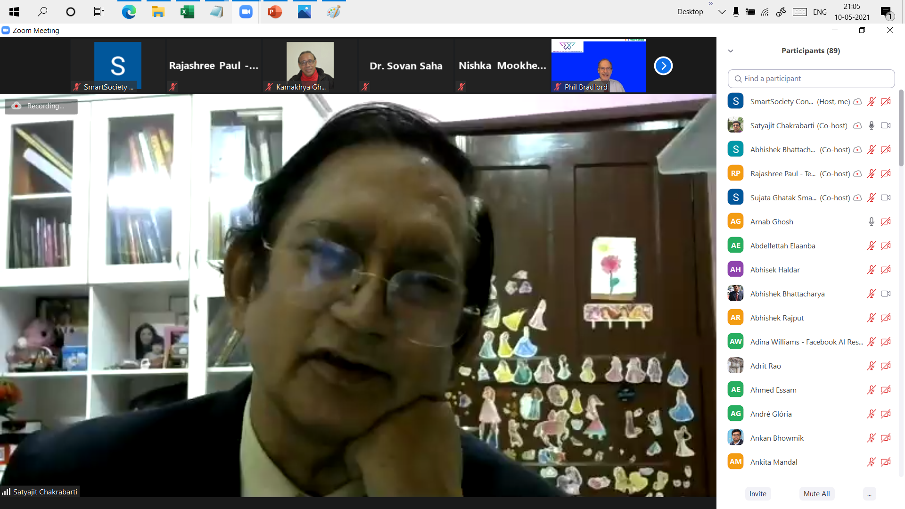Click Ankita Mandal's camera-off icon
905x509 pixels.
click(886, 462)
